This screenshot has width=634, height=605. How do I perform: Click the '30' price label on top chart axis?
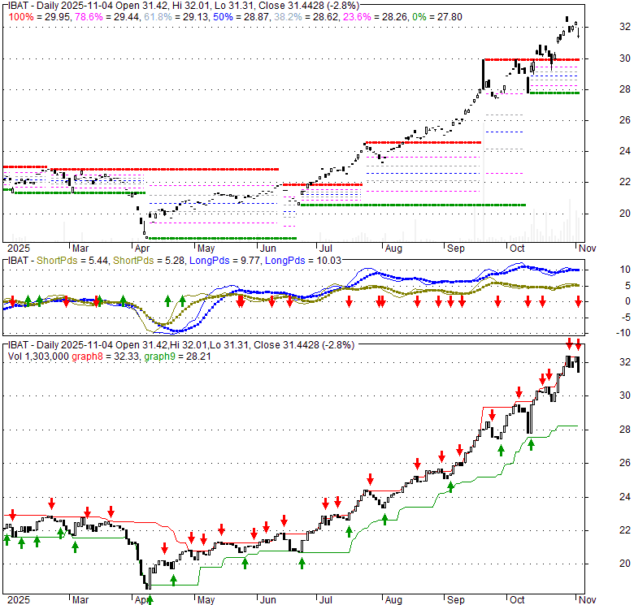(625, 58)
